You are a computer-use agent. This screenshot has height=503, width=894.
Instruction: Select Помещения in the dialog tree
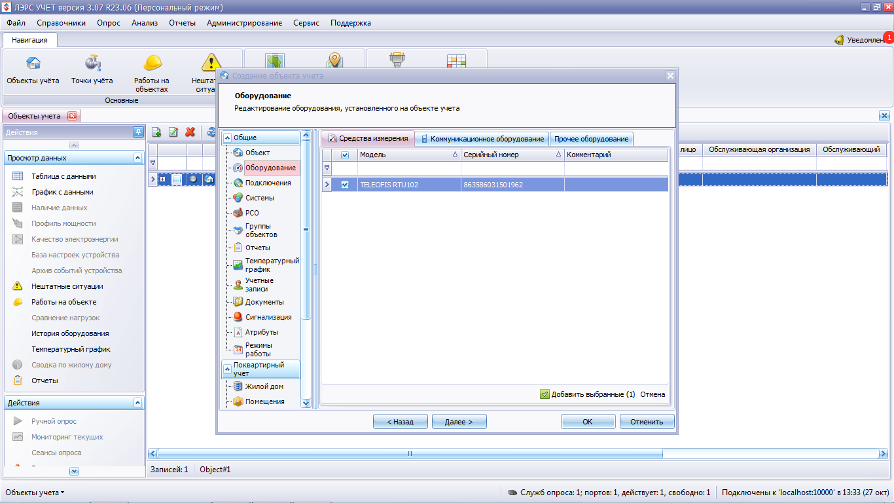click(264, 401)
